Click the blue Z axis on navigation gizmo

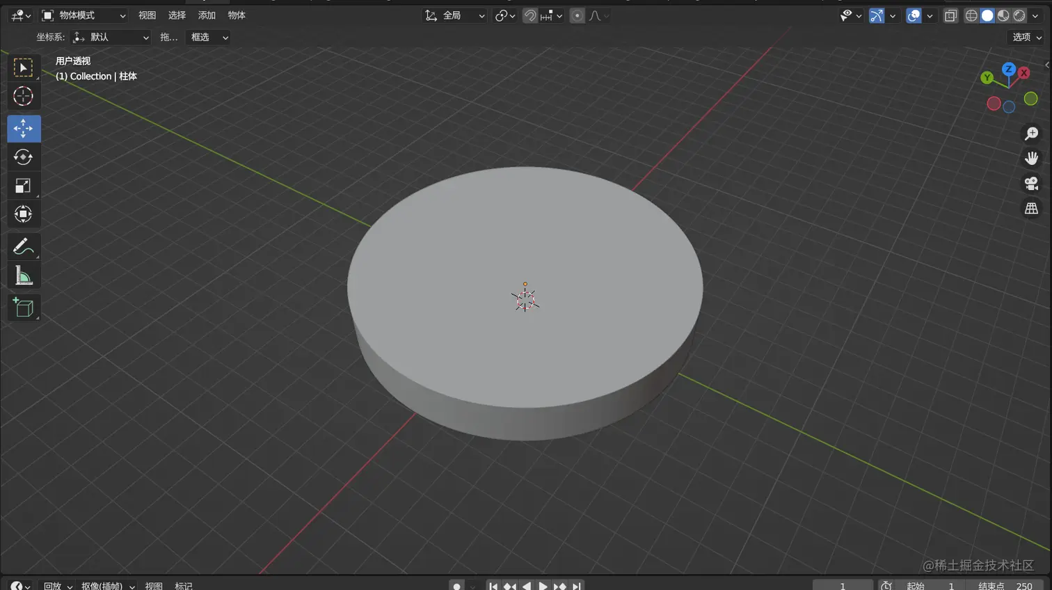pyautogui.click(x=1008, y=69)
